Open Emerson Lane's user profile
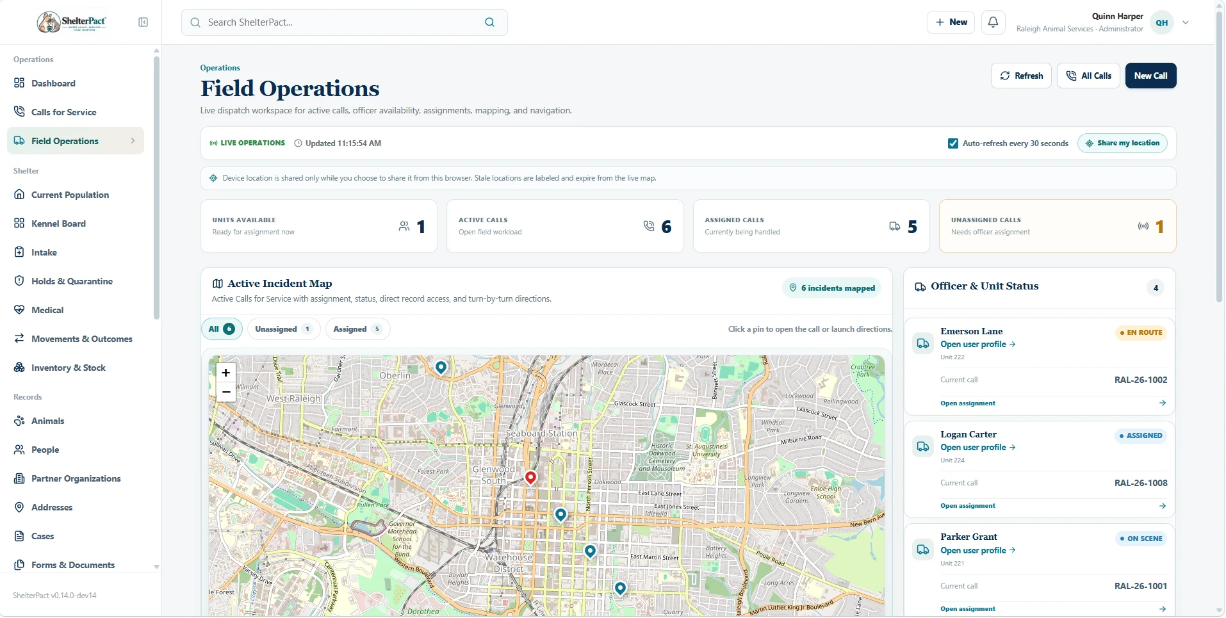Viewport: 1226px width, 618px height. click(x=978, y=345)
